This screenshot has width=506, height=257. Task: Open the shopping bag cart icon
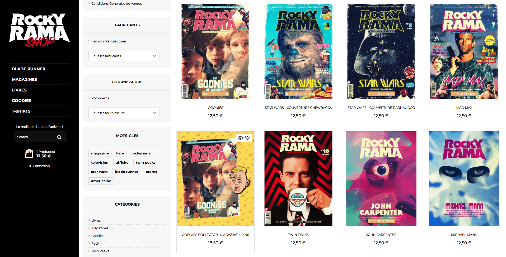(29, 153)
